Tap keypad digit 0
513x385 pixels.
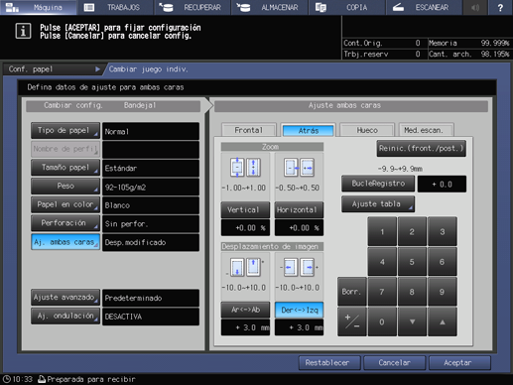(382, 321)
